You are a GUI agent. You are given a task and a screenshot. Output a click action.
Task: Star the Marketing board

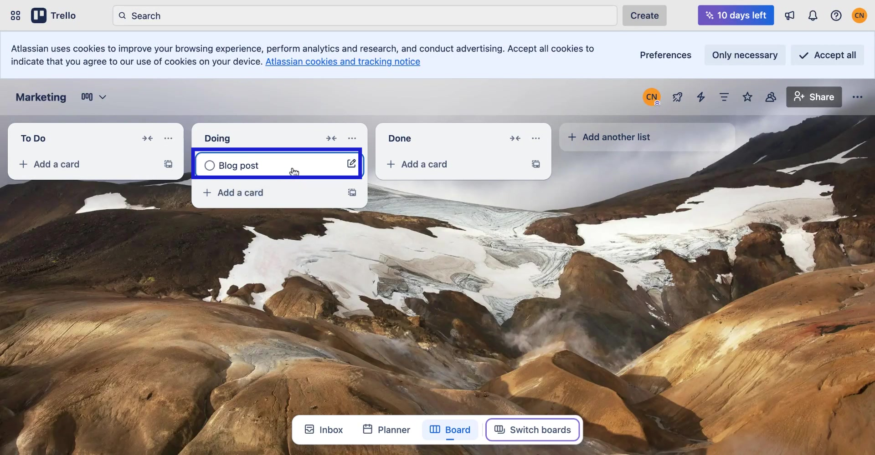click(747, 97)
